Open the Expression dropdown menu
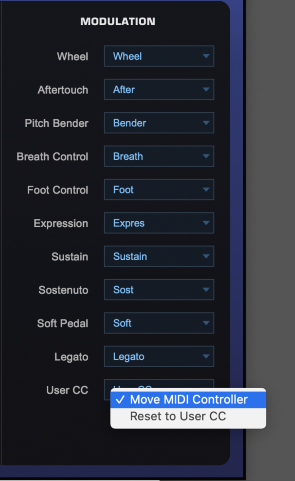 click(159, 223)
